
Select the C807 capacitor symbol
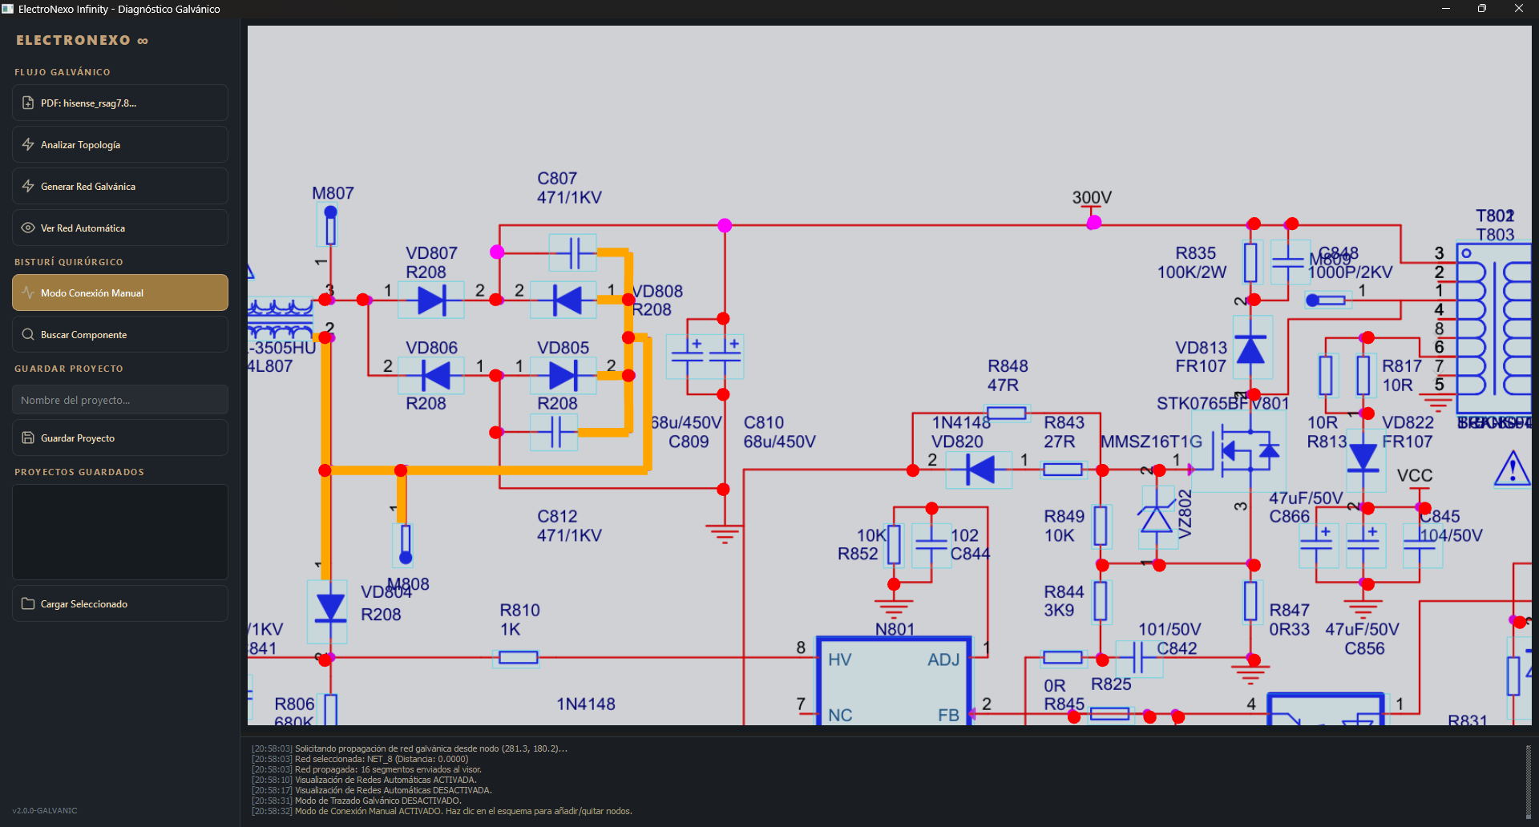[x=573, y=253]
